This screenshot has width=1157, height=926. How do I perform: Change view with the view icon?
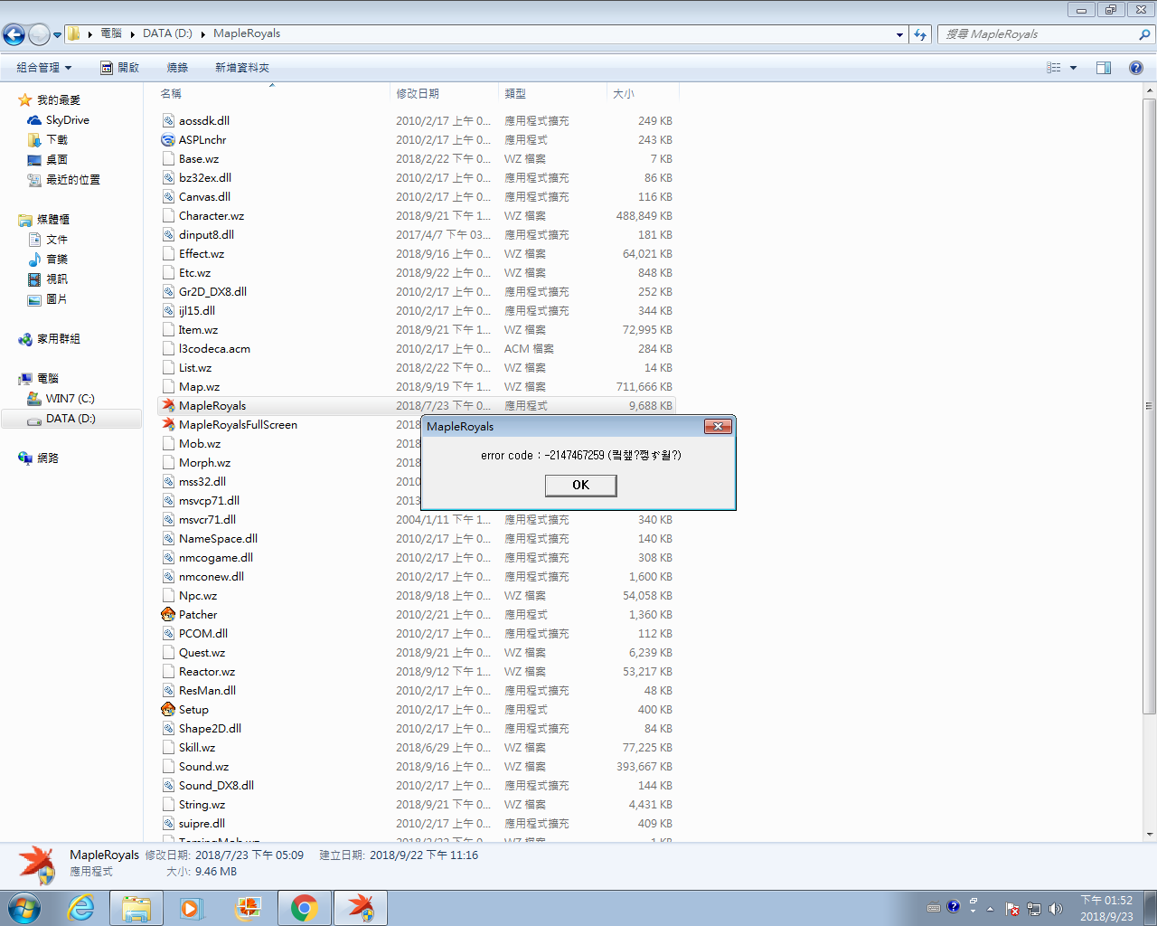tap(1053, 68)
